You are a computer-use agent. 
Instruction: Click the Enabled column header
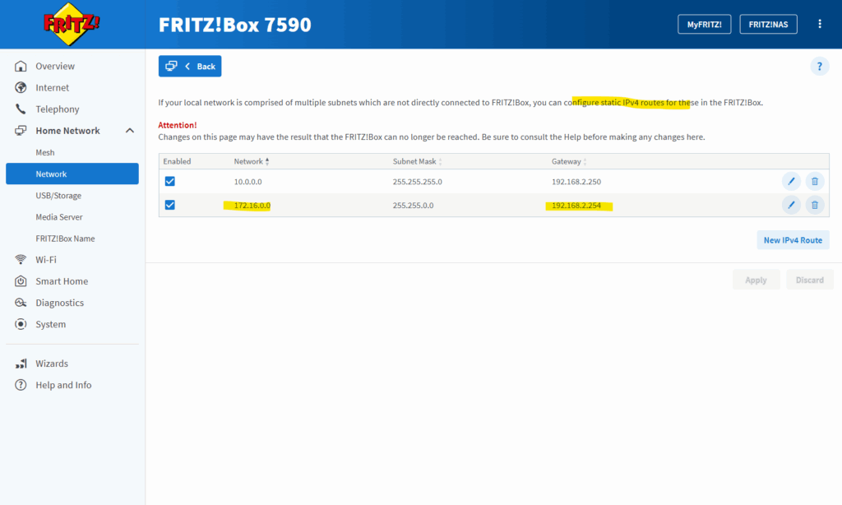pos(177,162)
